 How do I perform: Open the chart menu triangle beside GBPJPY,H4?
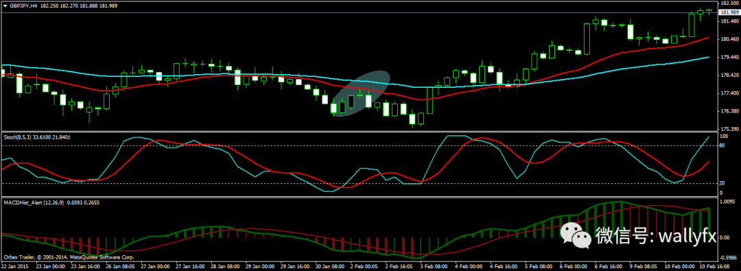5,5
